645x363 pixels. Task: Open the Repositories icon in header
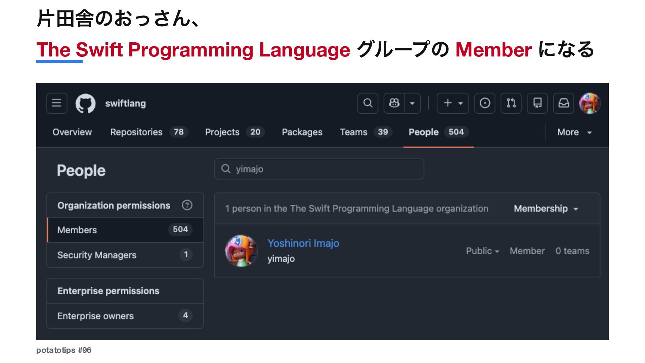coord(537,103)
